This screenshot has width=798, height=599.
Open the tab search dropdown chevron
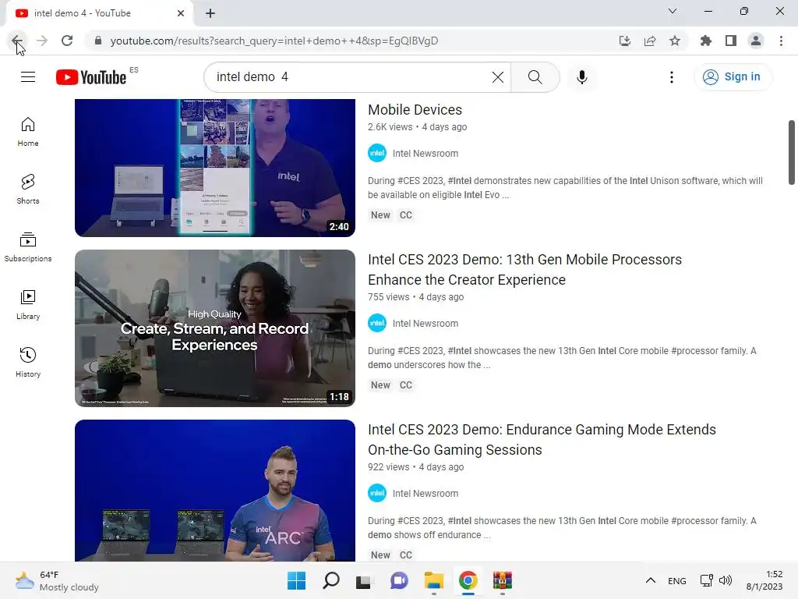pyautogui.click(x=673, y=11)
